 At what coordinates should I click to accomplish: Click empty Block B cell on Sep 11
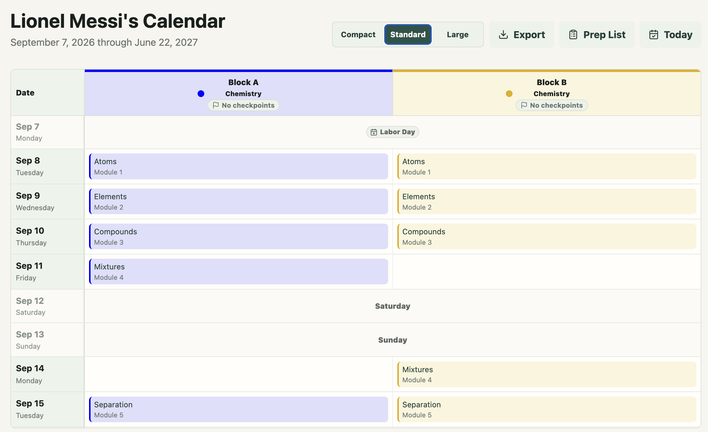click(547, 272)
